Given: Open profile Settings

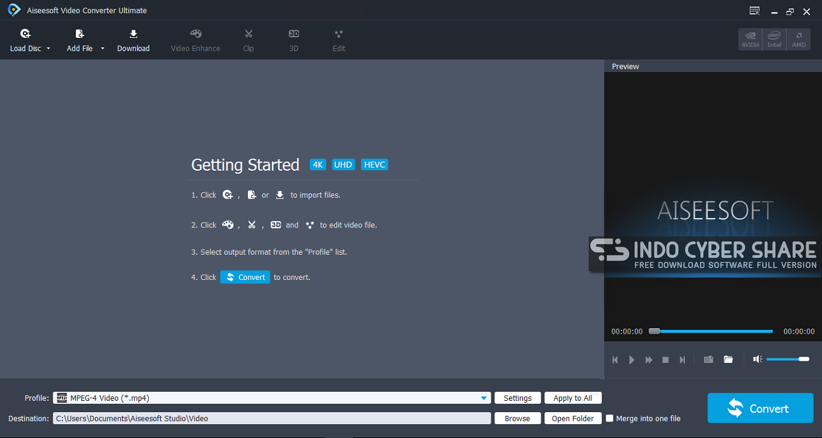Looking at the screenshot, I should (x=518, y=398).
